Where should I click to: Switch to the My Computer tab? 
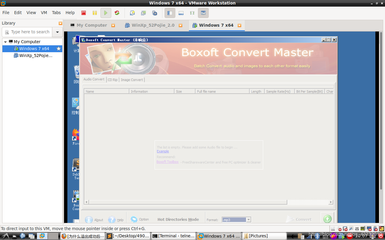92,25
